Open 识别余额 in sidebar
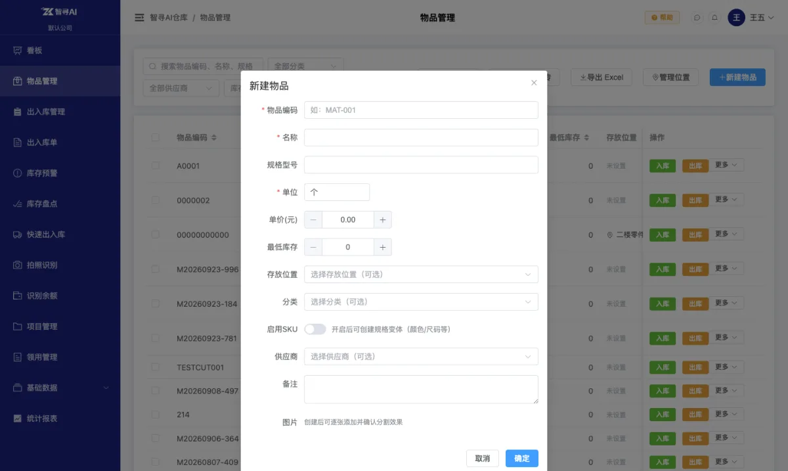The width and height of the screenshot is (788, 471). (x=60, y=296)
